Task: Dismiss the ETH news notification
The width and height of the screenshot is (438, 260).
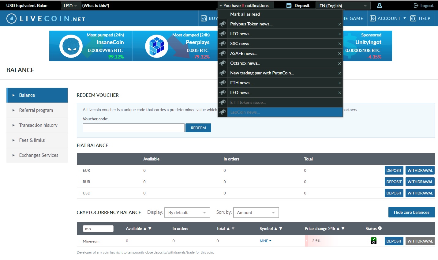Action: point(339,83)
